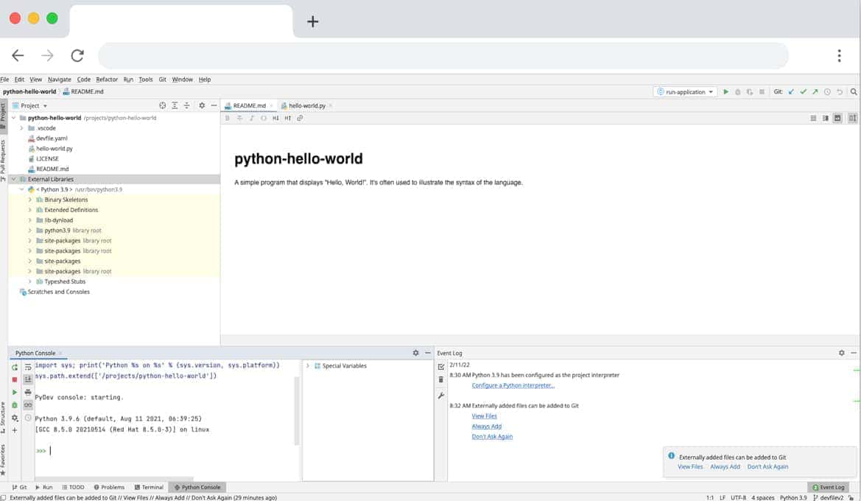This screenshot has width=861, height=501.
Task: Hide the Project panel with the minus icon
Action: tap(214, 105)
